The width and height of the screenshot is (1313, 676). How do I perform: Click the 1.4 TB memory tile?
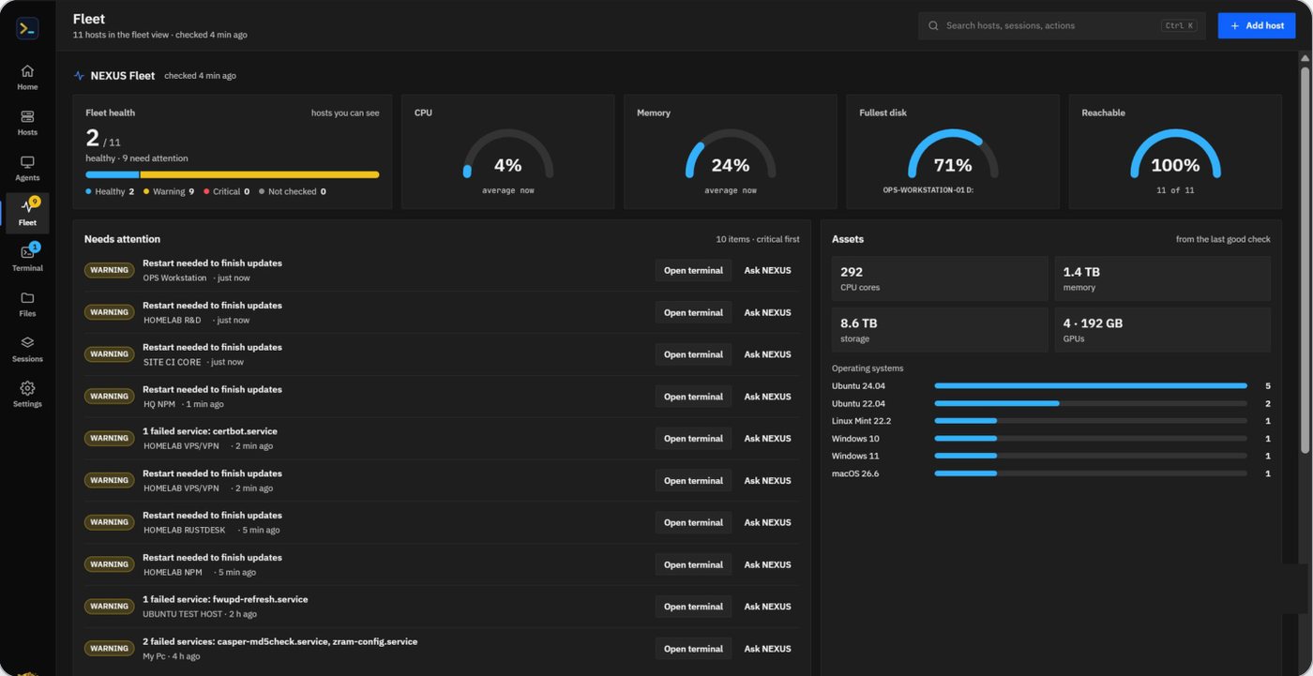coord(1163,278)
